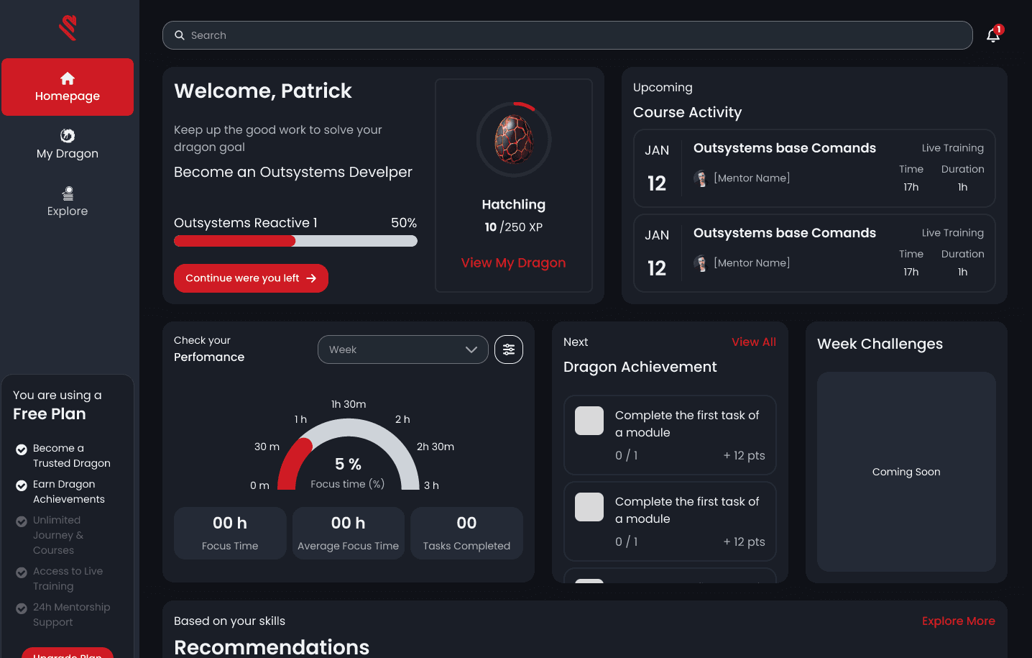This screenshot has height=658, width=1032.
Task: Click the second achievement's 0 / 1 counter
Action: click(627, 542)
